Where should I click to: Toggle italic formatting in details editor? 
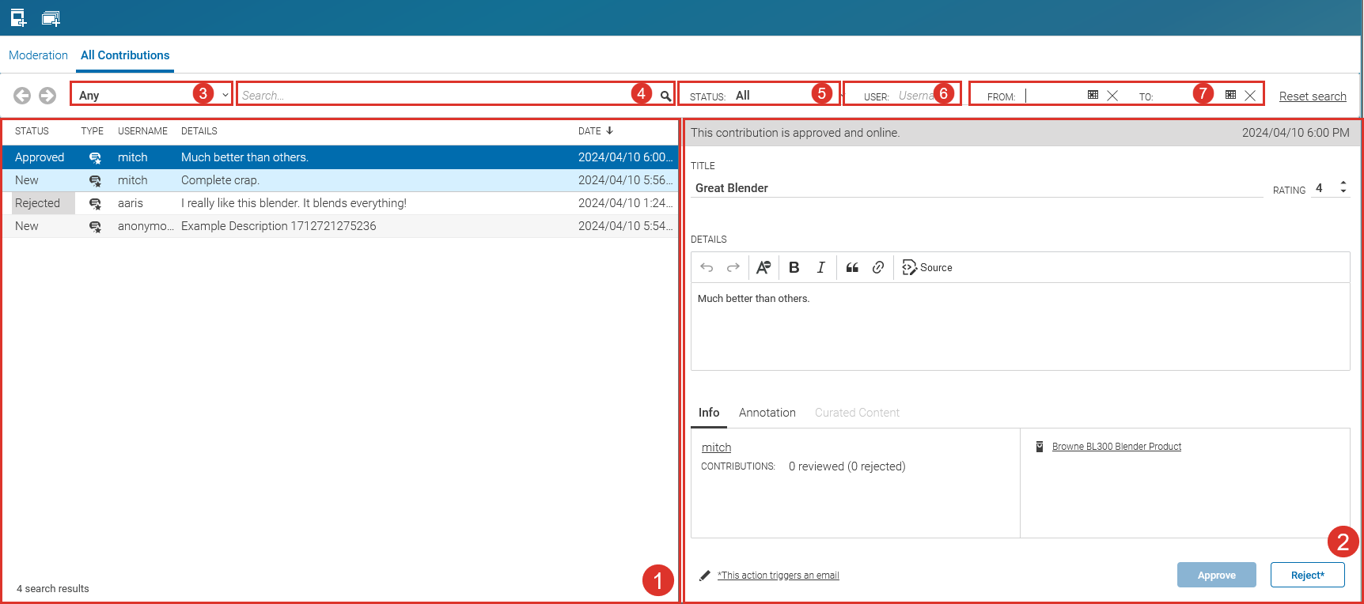pyautogui.click(x=821, y=268)
